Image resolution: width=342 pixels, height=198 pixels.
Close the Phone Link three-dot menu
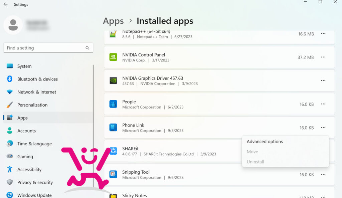click(323, 128)
